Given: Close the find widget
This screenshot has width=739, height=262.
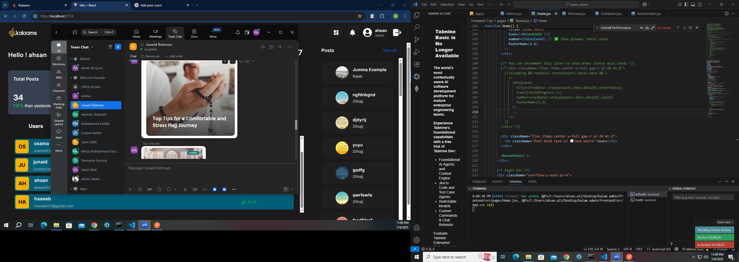Looking at the screenshot, I should point(697,28).
